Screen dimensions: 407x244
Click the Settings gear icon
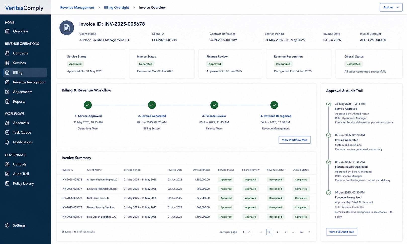7,225
